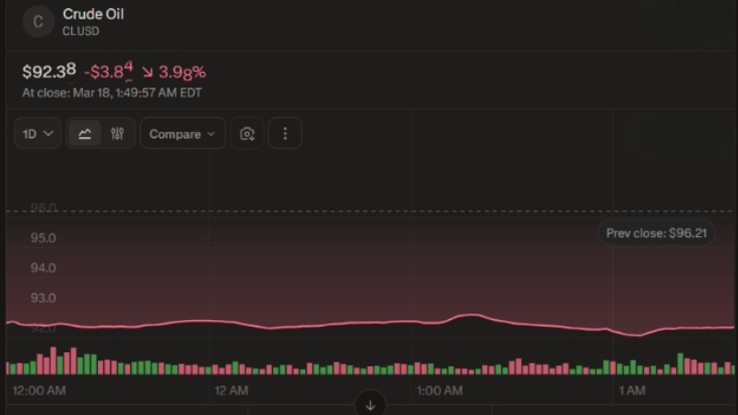Expand the Compare dropdown
This screenshot has height=415, width=738.
click(182, 134)
